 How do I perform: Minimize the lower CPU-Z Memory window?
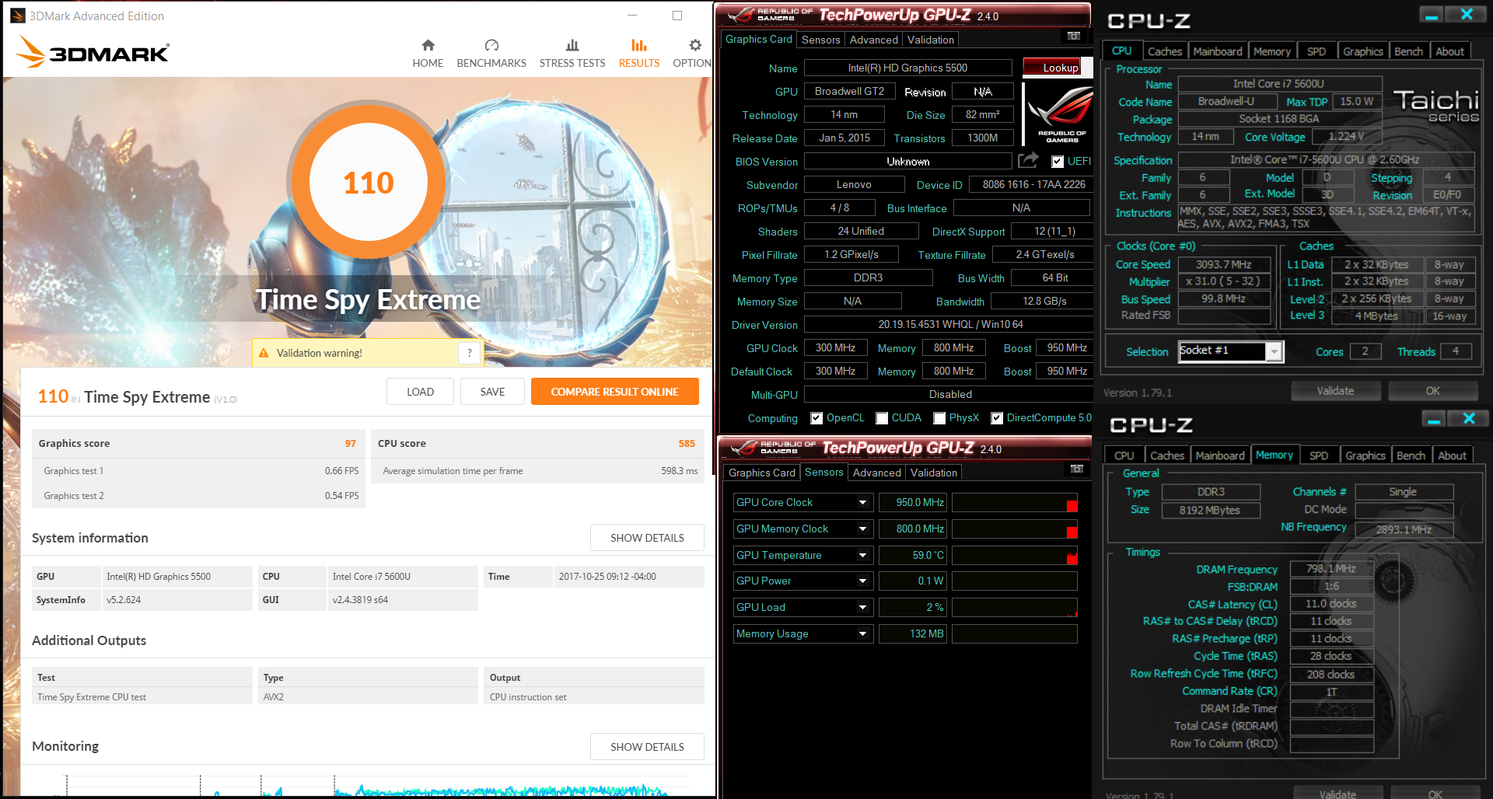[1433, 419]
